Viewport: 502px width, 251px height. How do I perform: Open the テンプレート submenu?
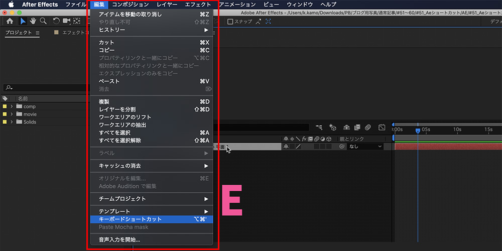[152, 212]
